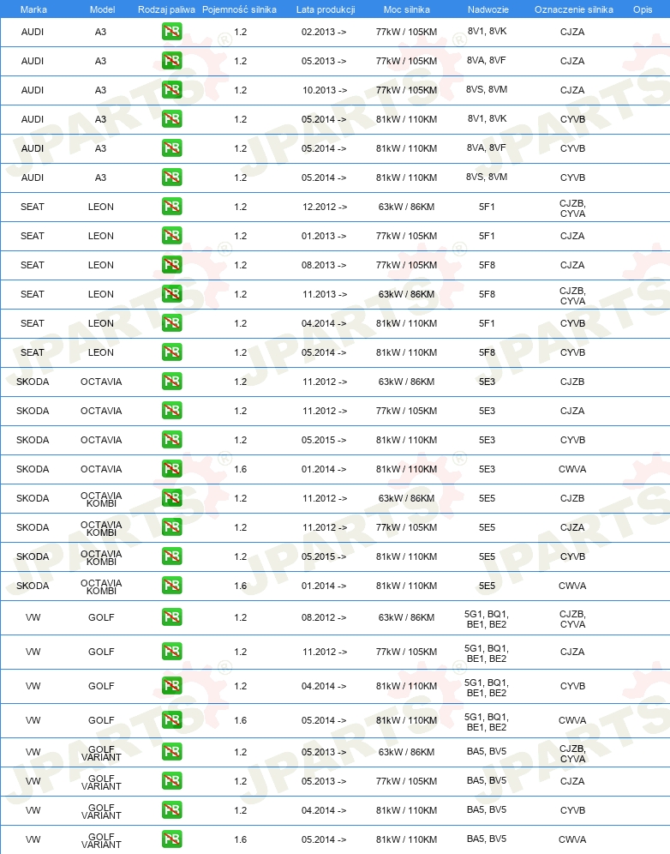Click the Oznaczenie silnika column header
The image size is (670, 854).
click(573, 9)
